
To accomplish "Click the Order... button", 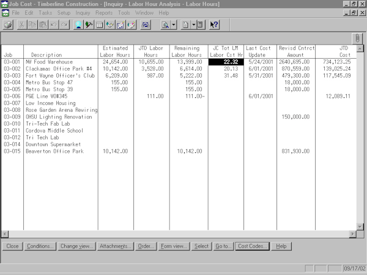I will (146, 246).
